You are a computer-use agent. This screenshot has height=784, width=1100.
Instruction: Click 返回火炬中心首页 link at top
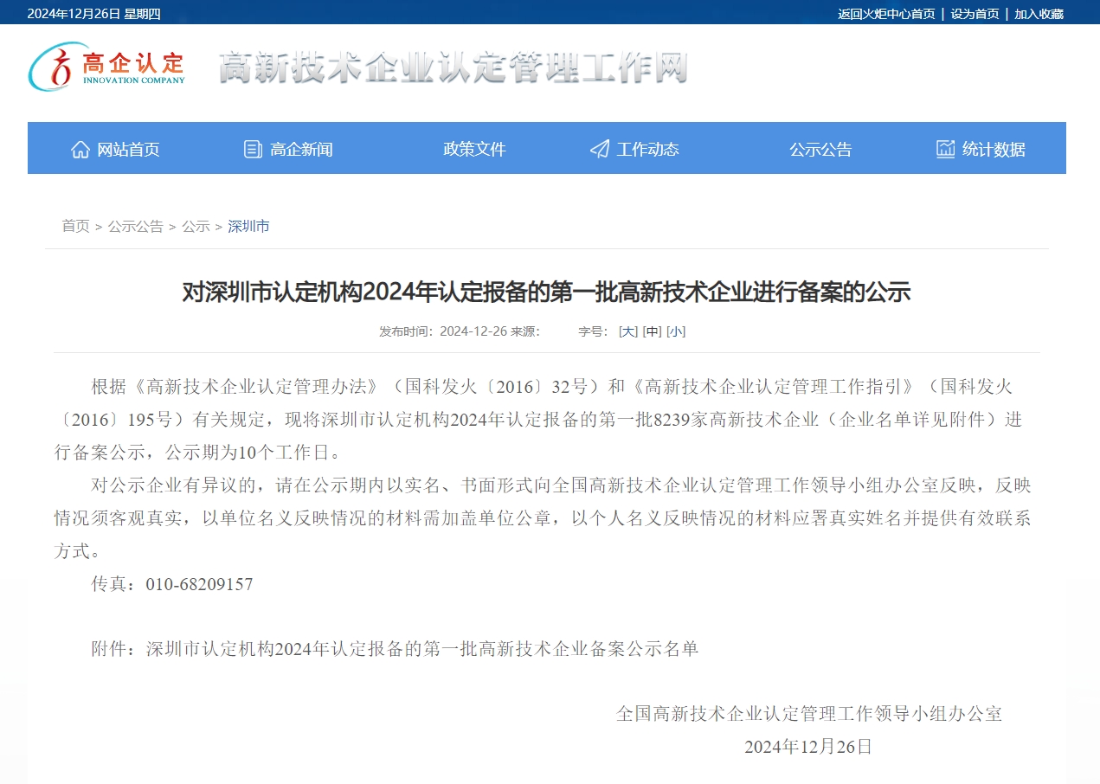886,14
